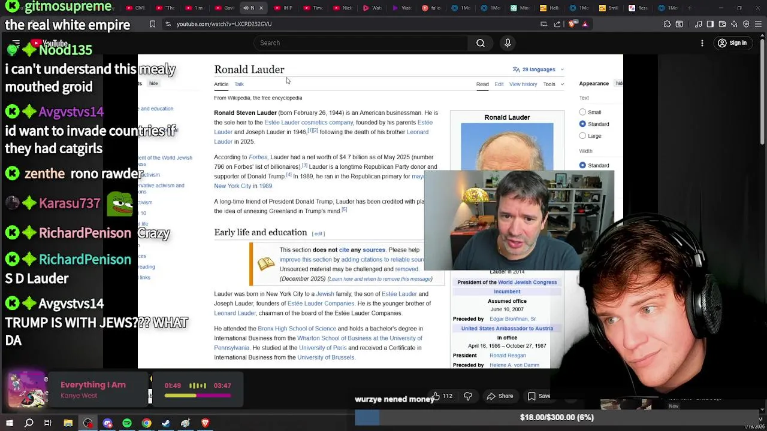Switch to the 'Nick' browser tab
The image size is (767, 431).
point(343,8)
